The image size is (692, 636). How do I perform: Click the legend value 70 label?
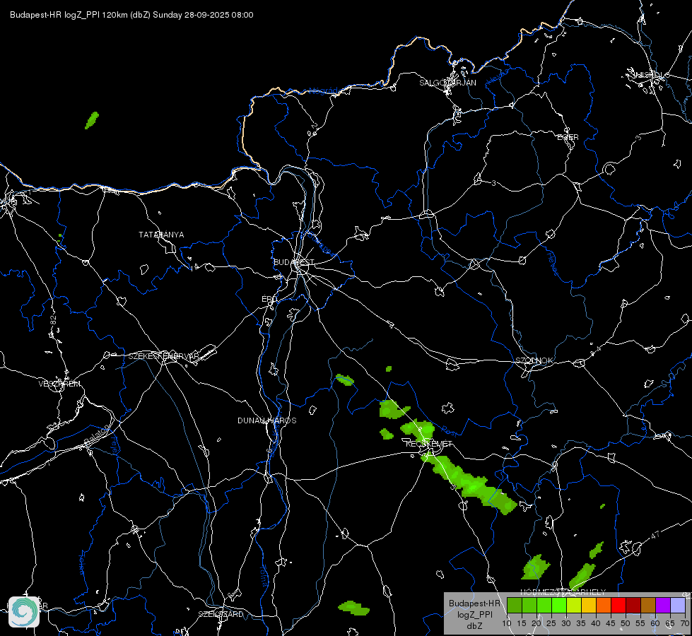click(x=684, y=623)
